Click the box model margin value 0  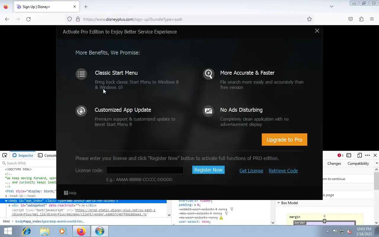click(x=325, y=216)
